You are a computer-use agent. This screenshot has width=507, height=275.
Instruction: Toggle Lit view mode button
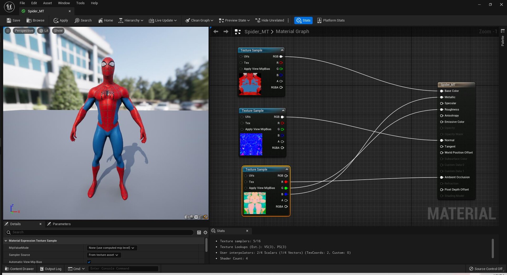tap(44, 31)
